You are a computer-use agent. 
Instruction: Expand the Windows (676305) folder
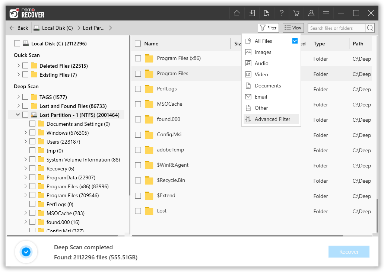tap(25, 132)
